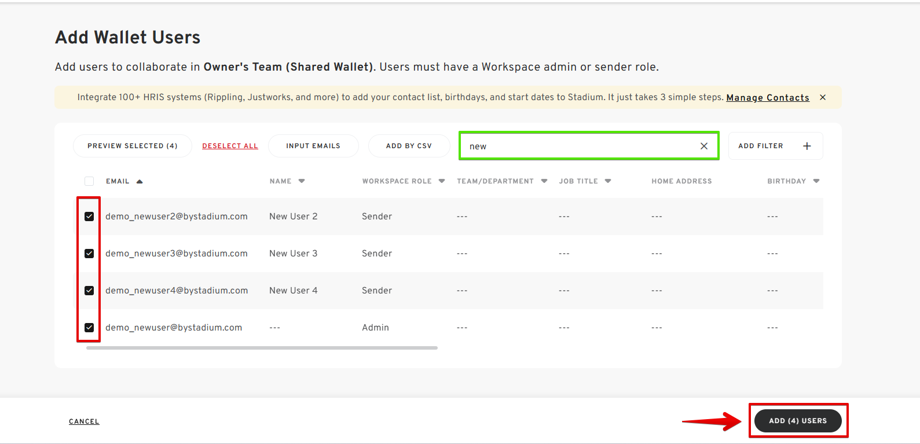Click Preview Selected (4) button

point(133,146)
